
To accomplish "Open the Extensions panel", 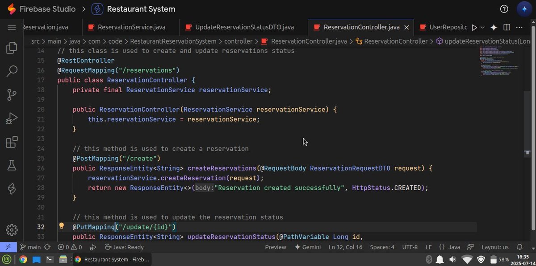I will (x=12, y=142).
